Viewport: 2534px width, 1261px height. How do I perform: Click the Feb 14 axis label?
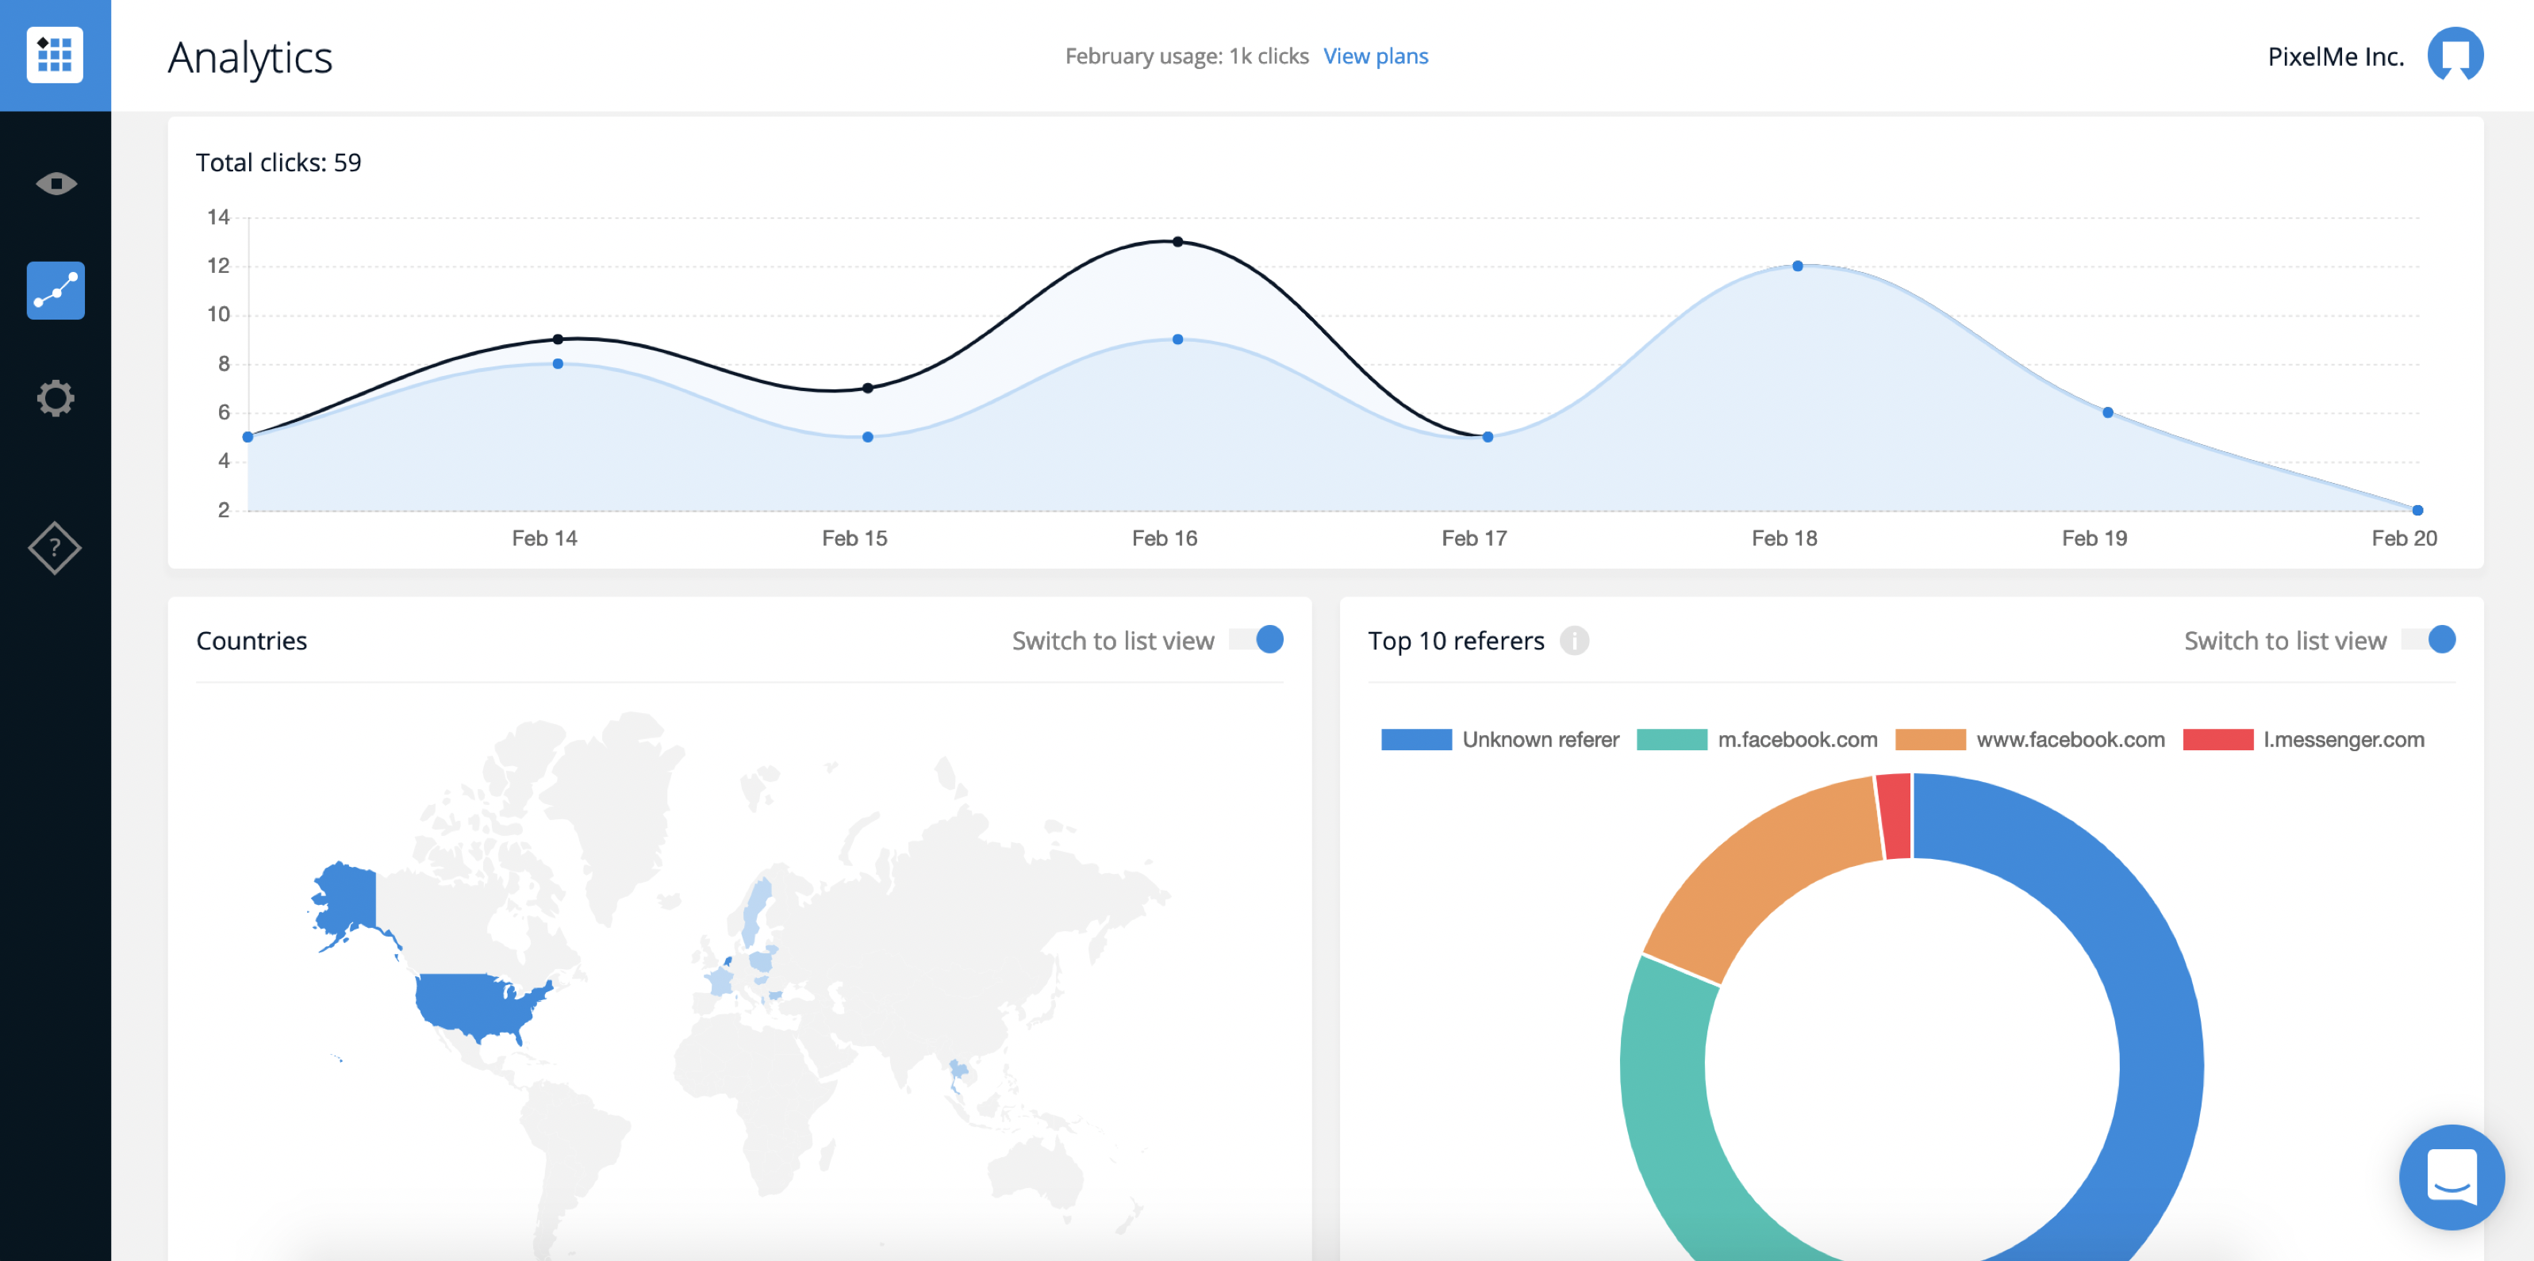click(x=544, y=538)
